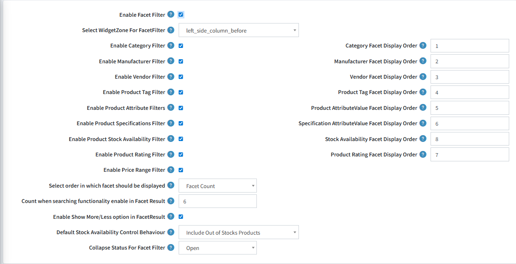Disable the Product Rating Filter
This screenshot has height=264, width=516.
click(180, 154)
